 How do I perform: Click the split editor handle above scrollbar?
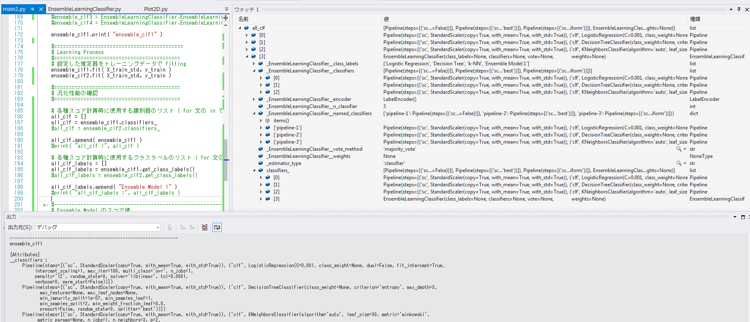[226, 18]
